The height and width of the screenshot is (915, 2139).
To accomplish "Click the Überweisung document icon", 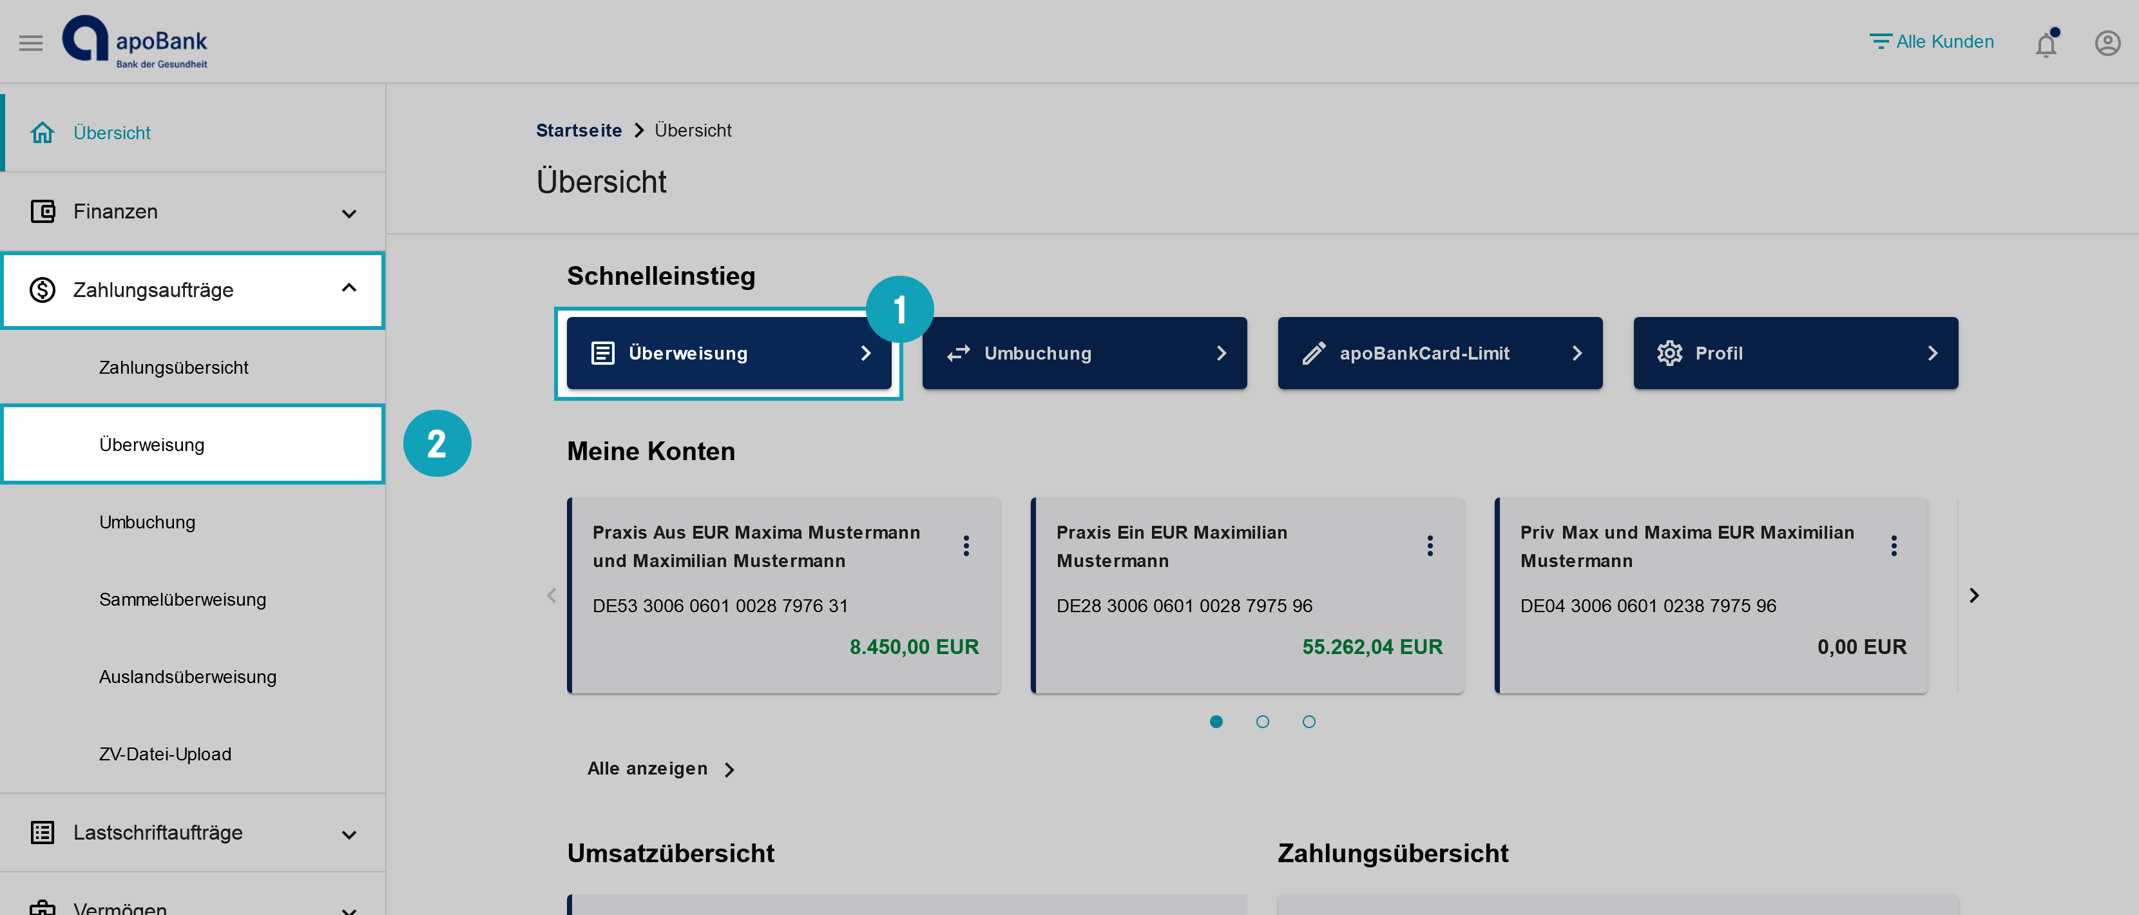I will point(603,354).
